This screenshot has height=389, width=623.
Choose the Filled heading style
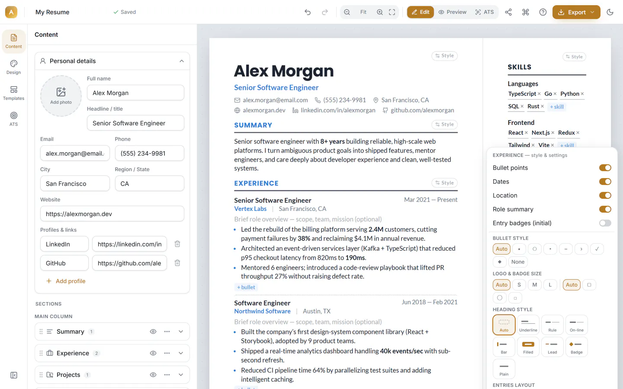click(528, 347)
